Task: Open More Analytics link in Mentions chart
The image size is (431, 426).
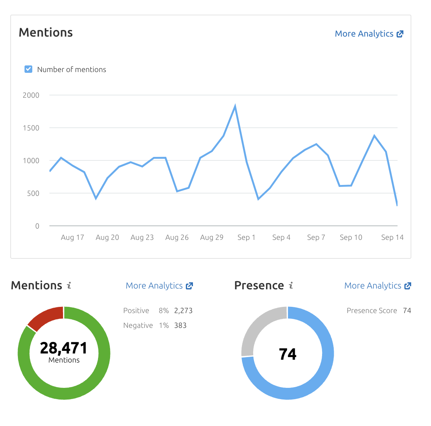Action: click(x=364, y=34)
